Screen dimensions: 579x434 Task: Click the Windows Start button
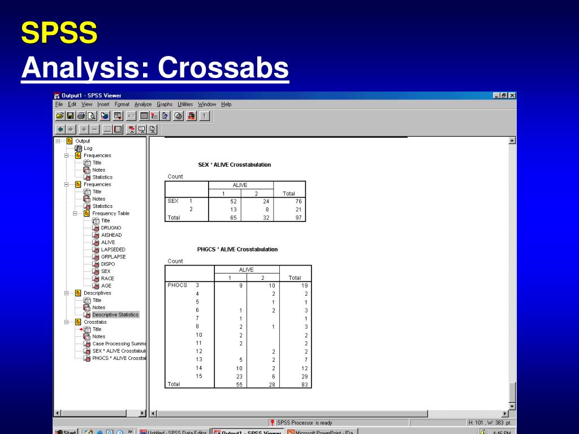tap(66, 431)
